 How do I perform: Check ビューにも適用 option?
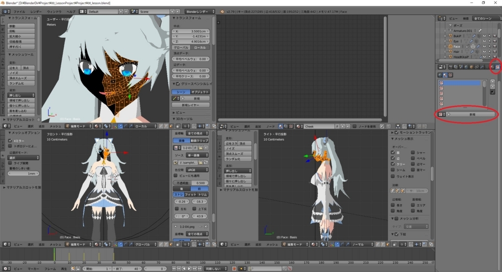coord(176,175)
